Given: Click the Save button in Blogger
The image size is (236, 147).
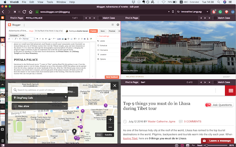Looking at the screenshot, I should [x=103, y=31].
